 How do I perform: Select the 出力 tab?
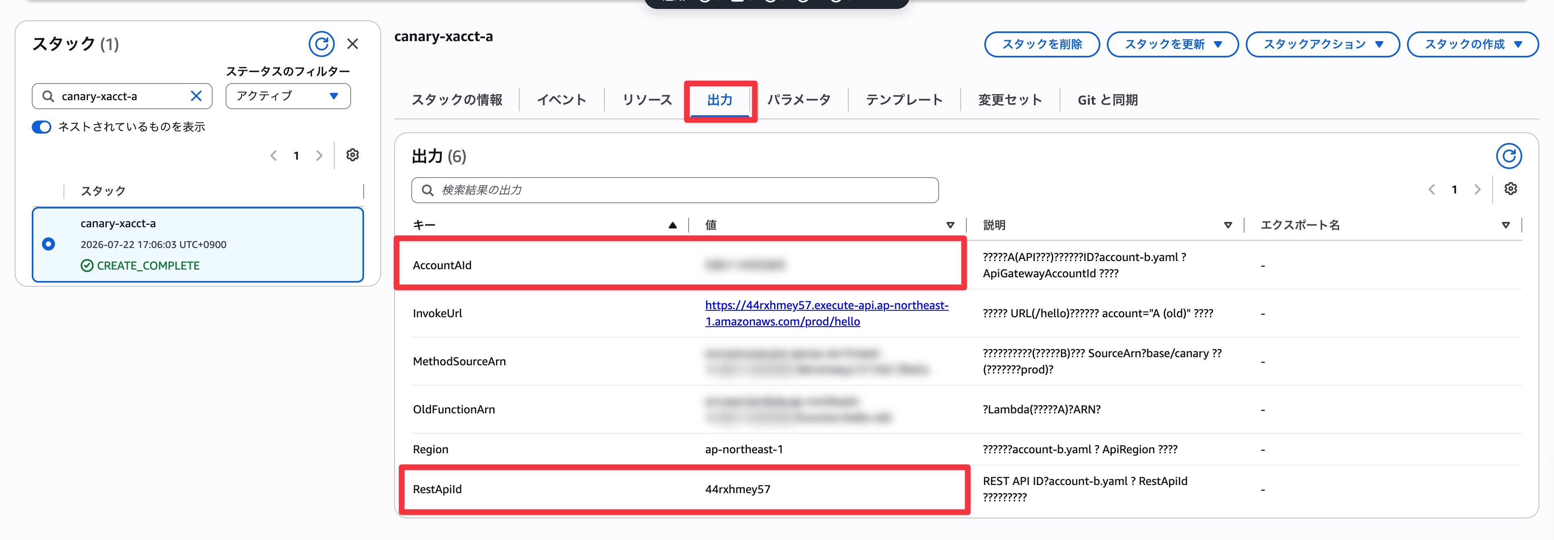pyautogui.click(x=720, y=100)
